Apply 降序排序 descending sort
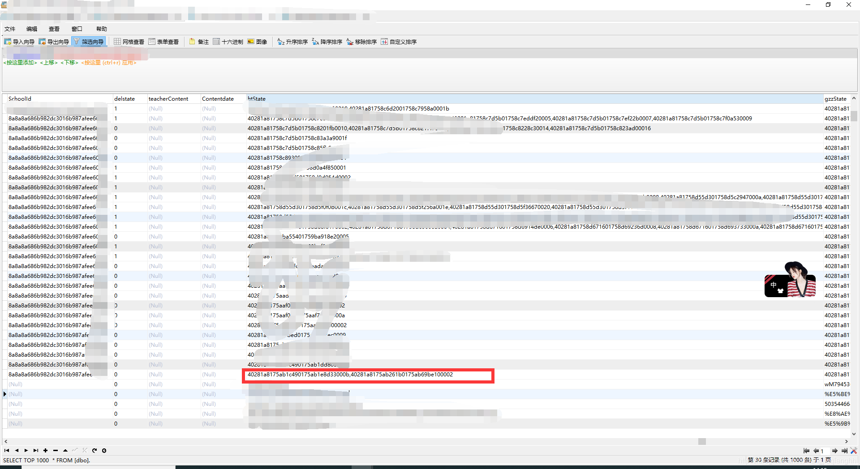The width and height of the screenshot is (860, 469). (x=327, y=42)
